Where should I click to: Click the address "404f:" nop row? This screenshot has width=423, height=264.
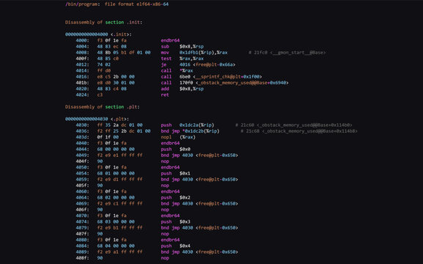[x=83, y=161]
